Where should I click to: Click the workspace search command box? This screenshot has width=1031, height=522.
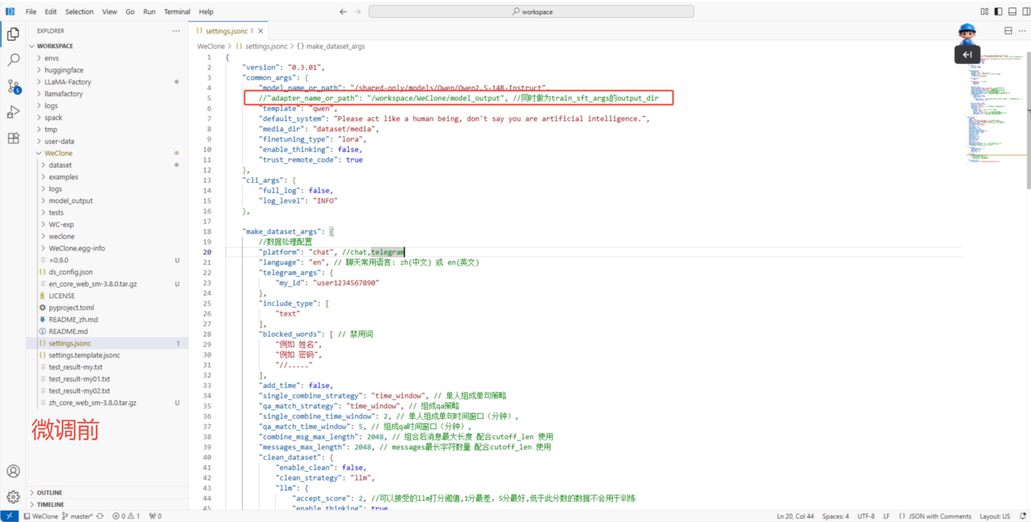point(531,12)
